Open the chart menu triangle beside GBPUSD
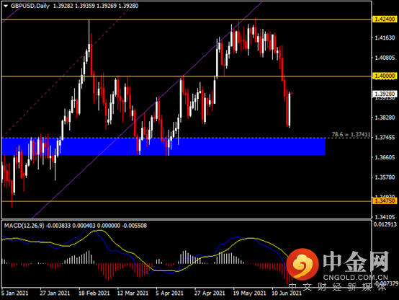This screenshot has width=399, height=300. point(6,6)
